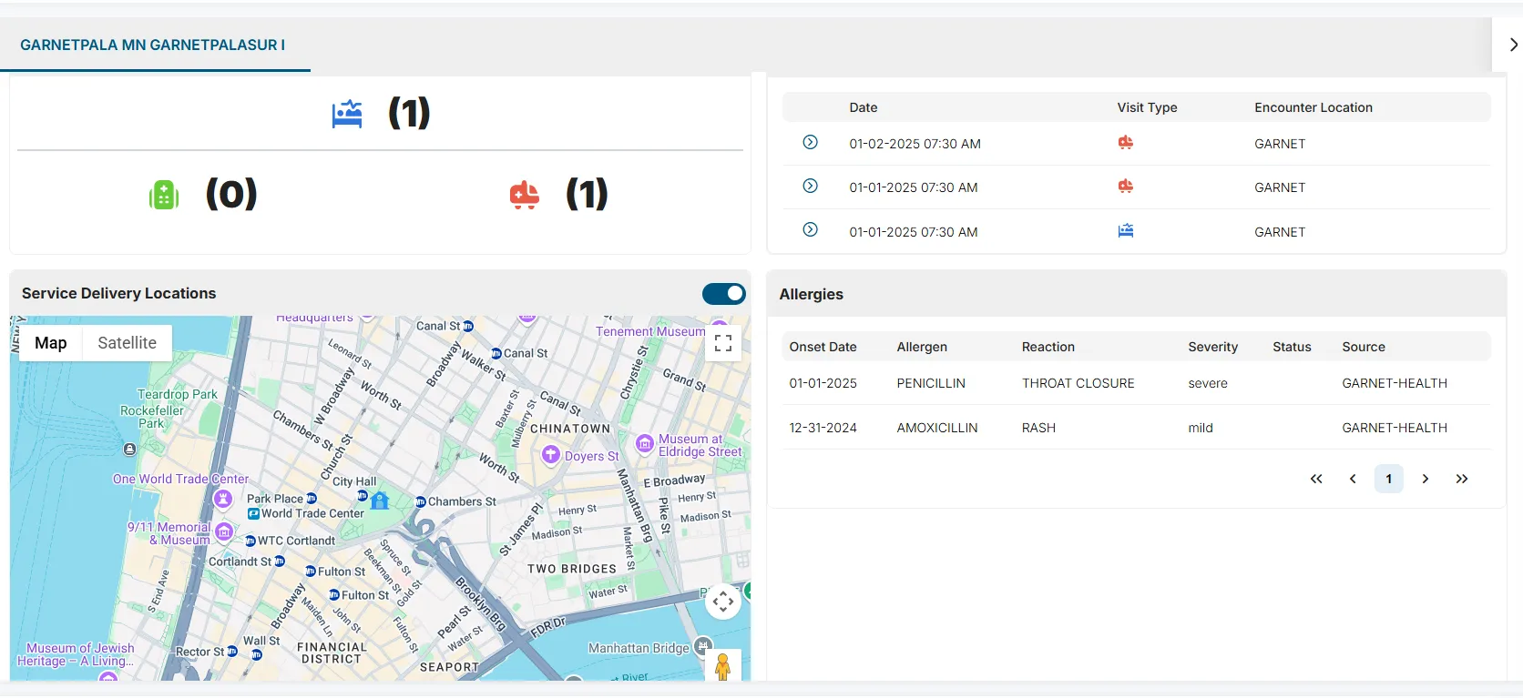Viewport: 1523px width, 698px height.
Task: Click the Museum at Eldridge Street marker
Action: (645, 444)
